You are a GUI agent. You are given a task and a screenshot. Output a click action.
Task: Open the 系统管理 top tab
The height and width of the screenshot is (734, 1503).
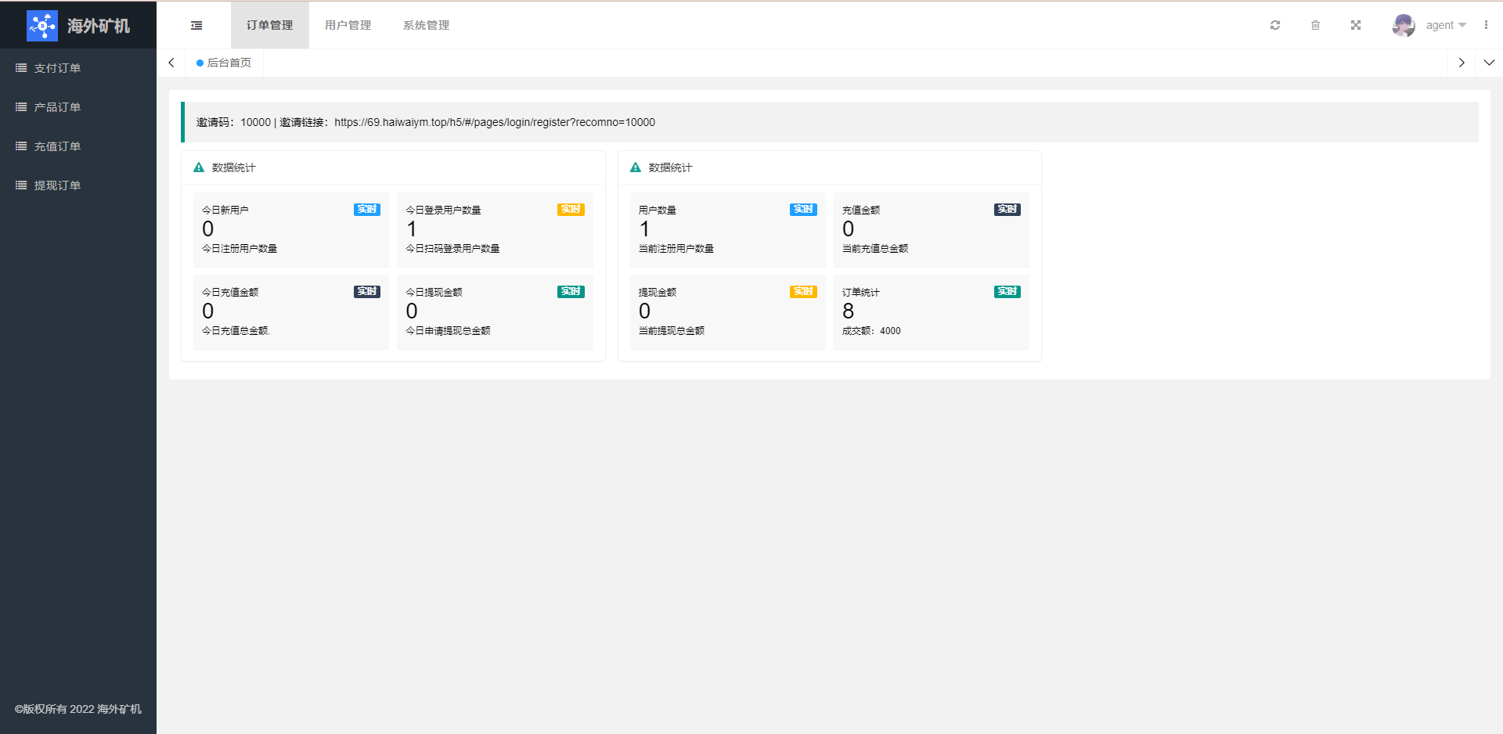pyautogui.click(x=426, y=25)
